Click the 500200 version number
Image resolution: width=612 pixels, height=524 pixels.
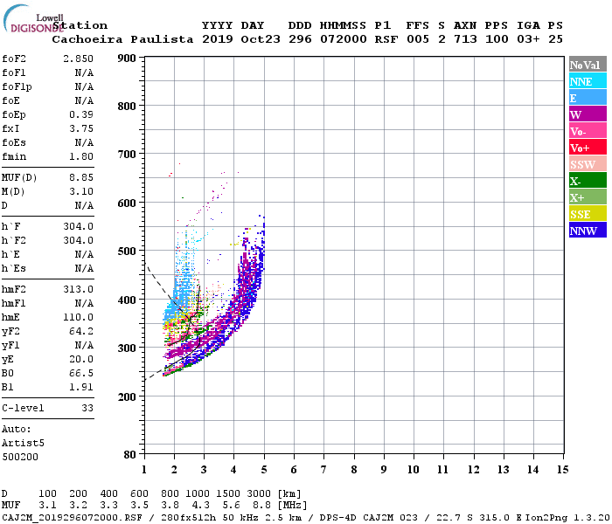pyautogui.click(x=20, y=457)
